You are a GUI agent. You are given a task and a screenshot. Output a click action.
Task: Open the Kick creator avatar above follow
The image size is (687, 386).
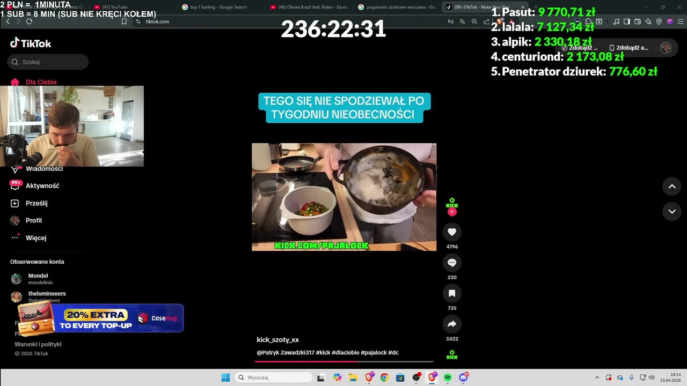[x=452, y=203]
